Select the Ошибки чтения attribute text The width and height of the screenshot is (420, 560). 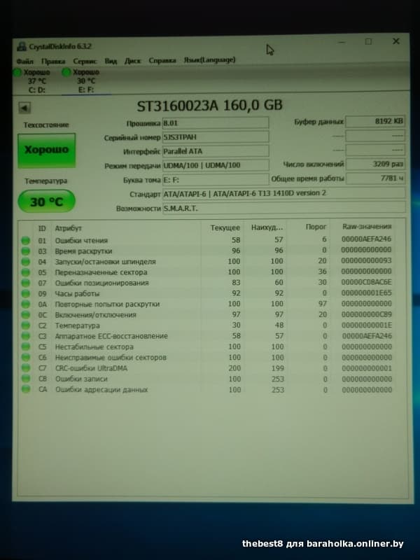coord(81,240)
